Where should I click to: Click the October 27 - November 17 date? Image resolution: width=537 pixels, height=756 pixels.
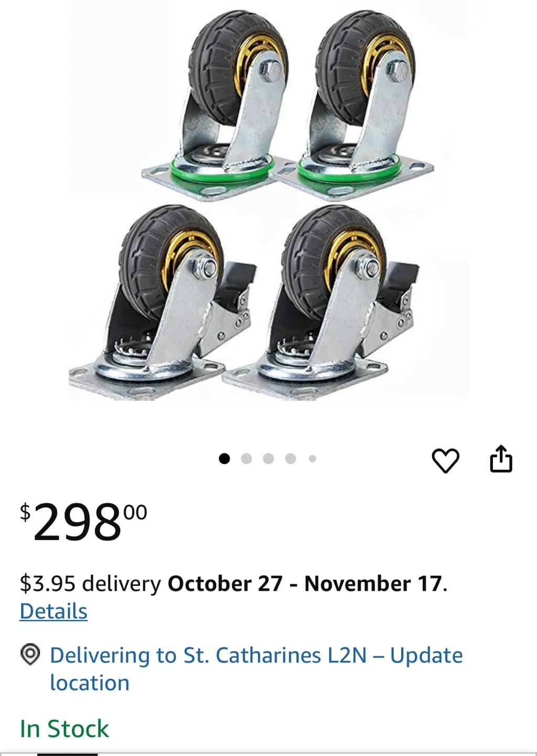pos(306,584)
